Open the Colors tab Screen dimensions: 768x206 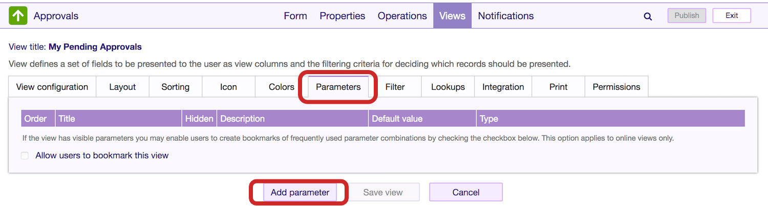tap(282, 87)
